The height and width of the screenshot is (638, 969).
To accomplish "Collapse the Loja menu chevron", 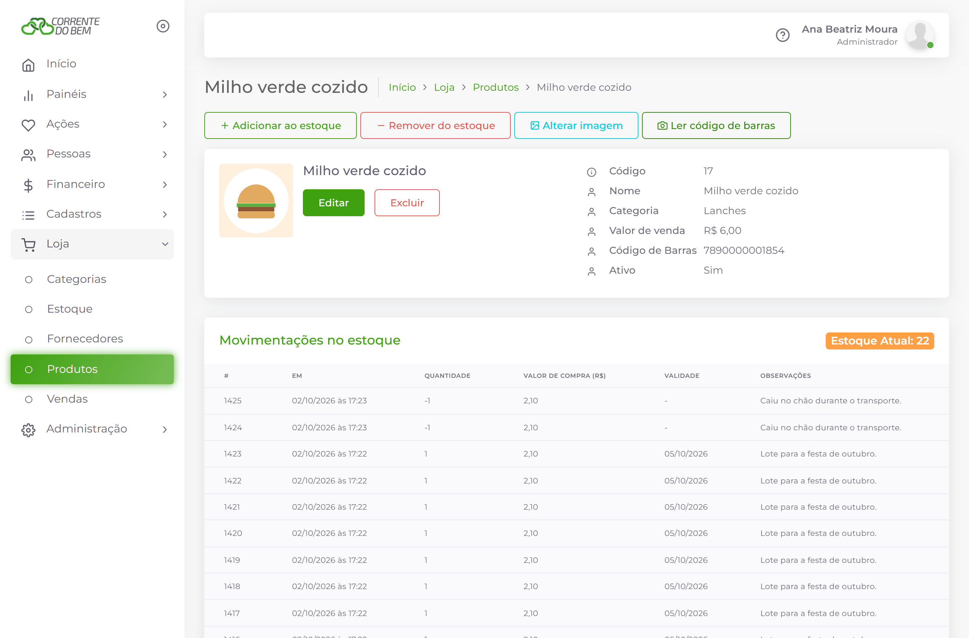I will click(x=165, y=244).
